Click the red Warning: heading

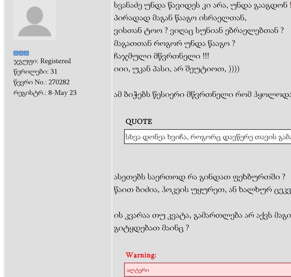point(141,255)
